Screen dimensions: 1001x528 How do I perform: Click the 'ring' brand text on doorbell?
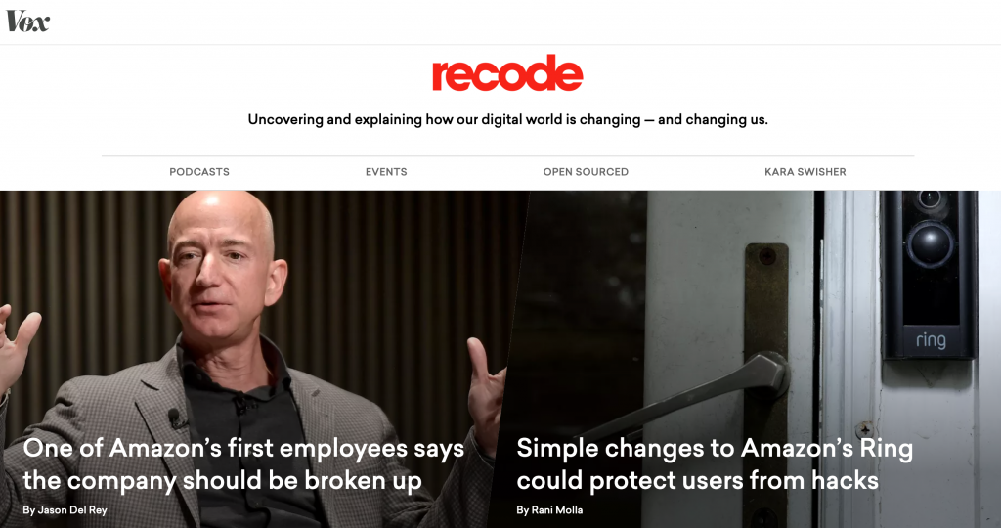tap(931, 339)
